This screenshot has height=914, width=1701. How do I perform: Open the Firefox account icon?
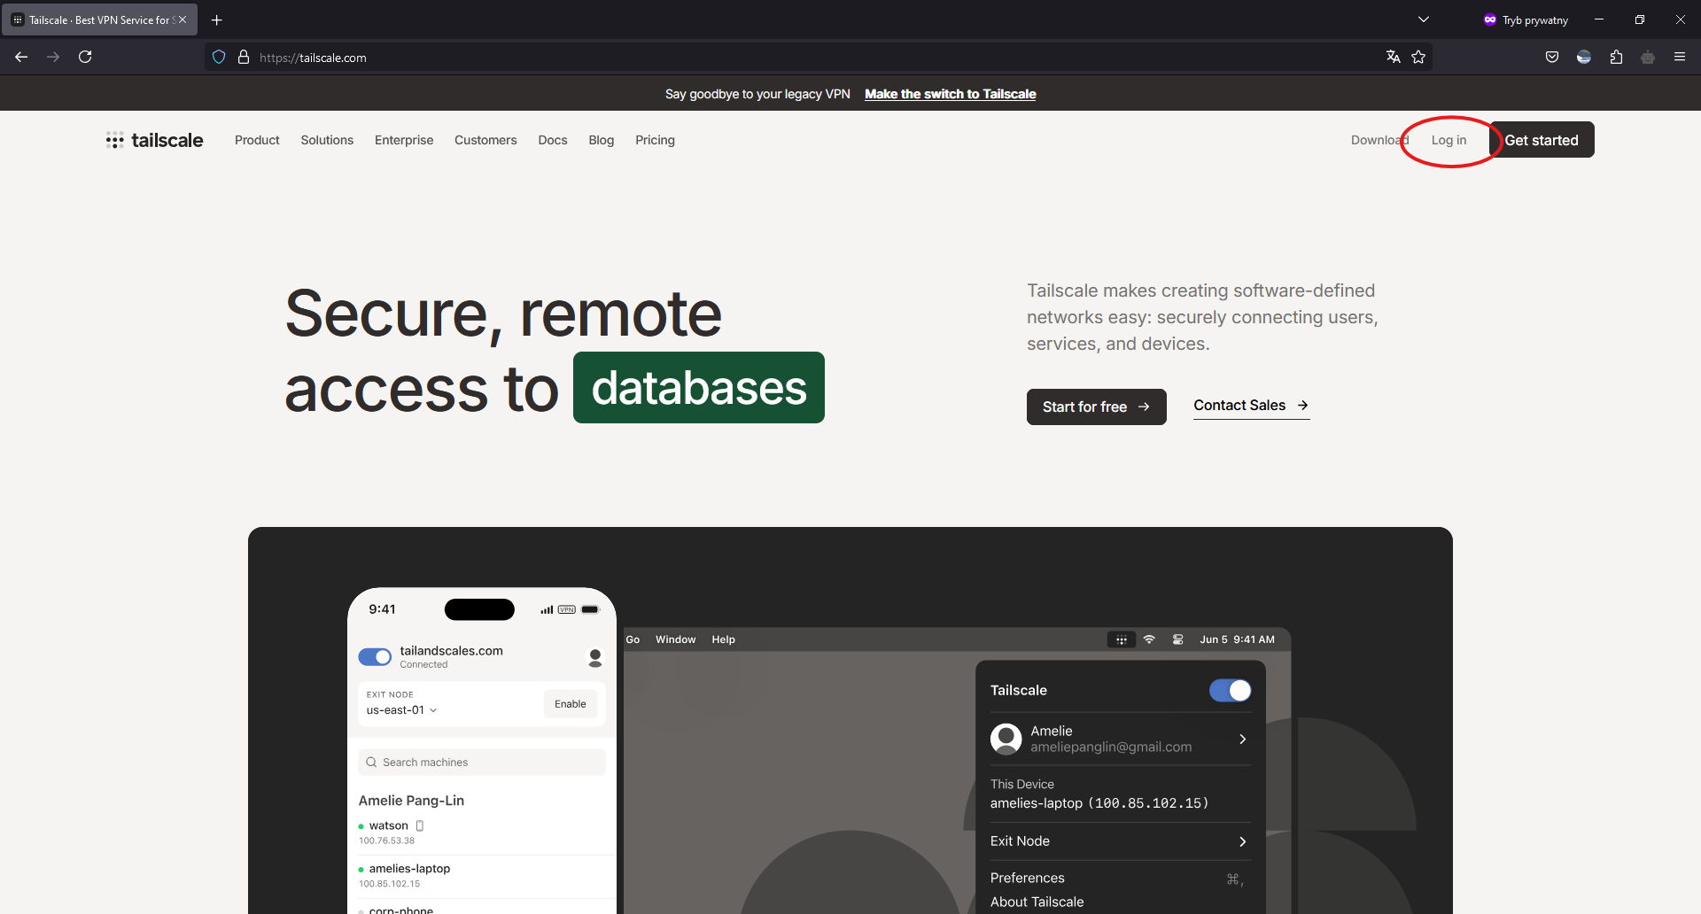pyautogui.click(x=1584, y=57)
